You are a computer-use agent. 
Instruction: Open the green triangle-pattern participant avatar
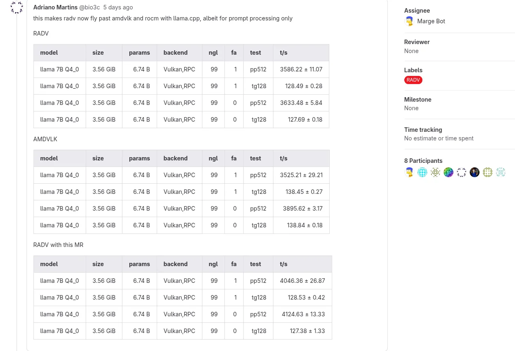[x=435, y=172]
